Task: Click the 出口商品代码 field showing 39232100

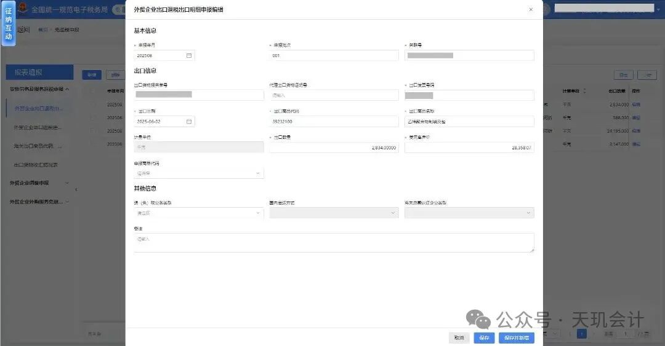Action: [x=334, y=122]
